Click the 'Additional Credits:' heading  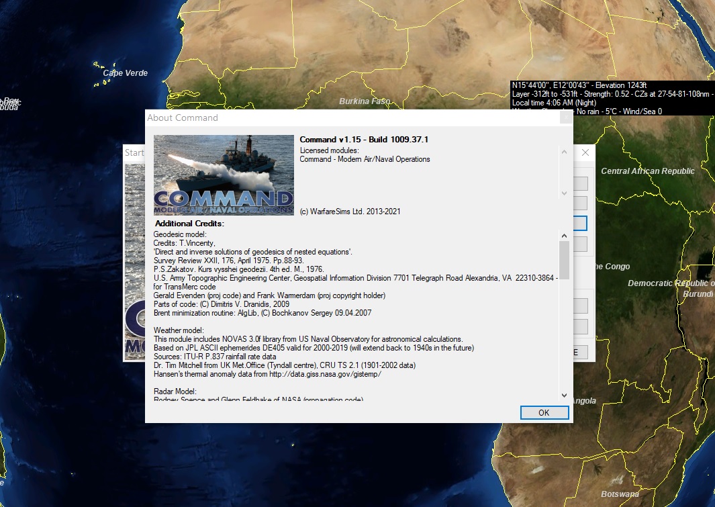pyautogui.click(x=190, y=224)
